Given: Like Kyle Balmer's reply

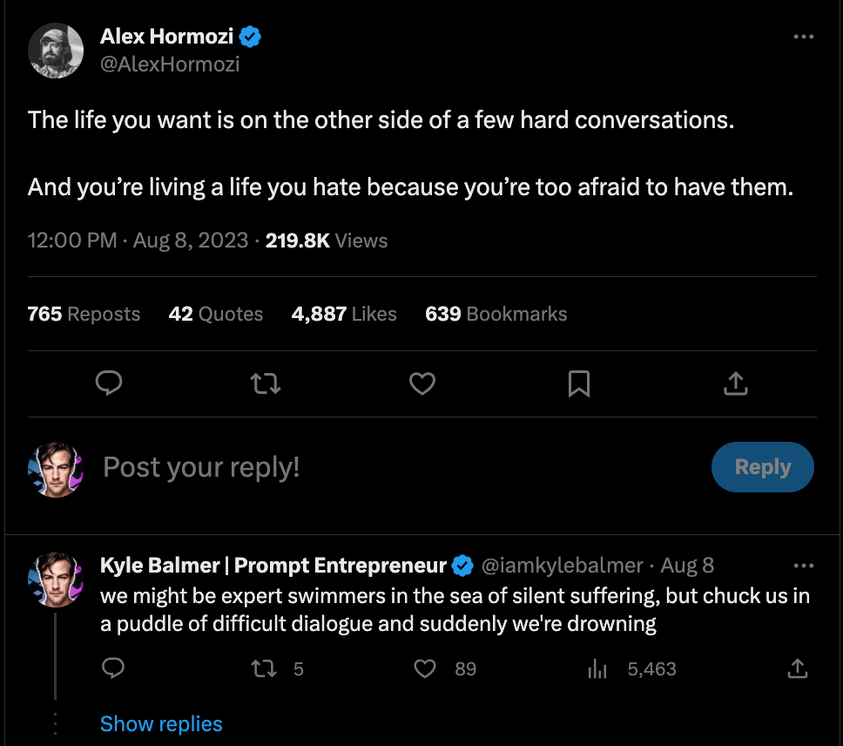Looking at the screenshot, I should [424, 668].
